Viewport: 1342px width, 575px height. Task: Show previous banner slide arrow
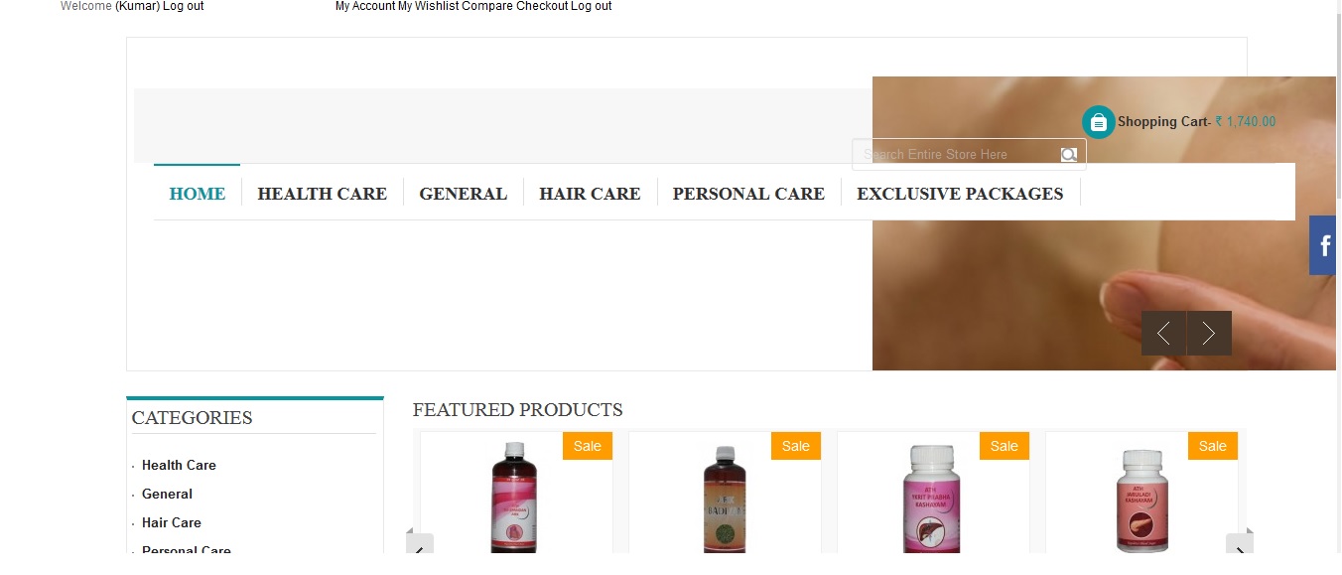pos(1163,334)
